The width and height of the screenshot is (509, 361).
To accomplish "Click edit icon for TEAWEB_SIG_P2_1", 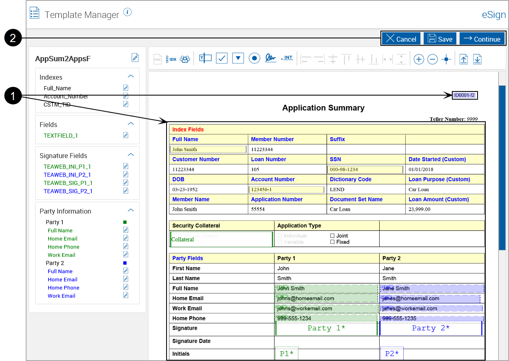I will pos(126,191).
